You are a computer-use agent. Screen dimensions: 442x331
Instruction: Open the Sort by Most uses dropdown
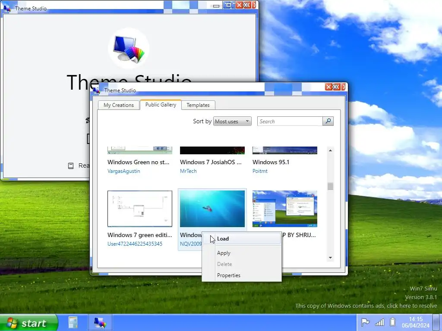pos(232,121)
